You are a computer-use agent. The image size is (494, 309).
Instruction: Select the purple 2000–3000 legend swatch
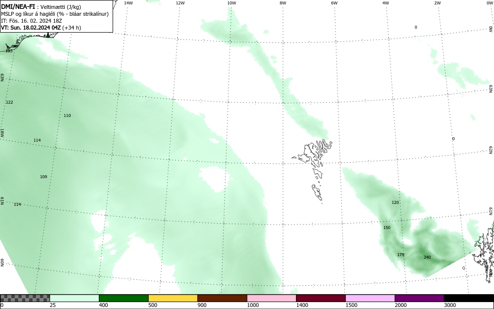(x=419, y=298)
